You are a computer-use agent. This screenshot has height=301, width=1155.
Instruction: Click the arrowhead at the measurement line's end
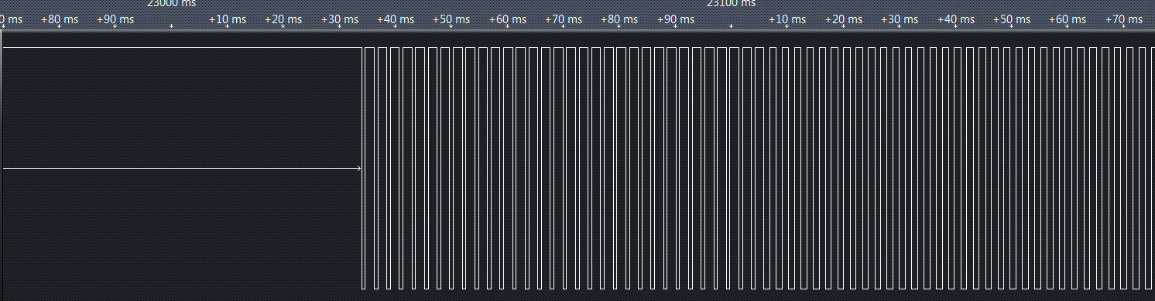point(358,168)
